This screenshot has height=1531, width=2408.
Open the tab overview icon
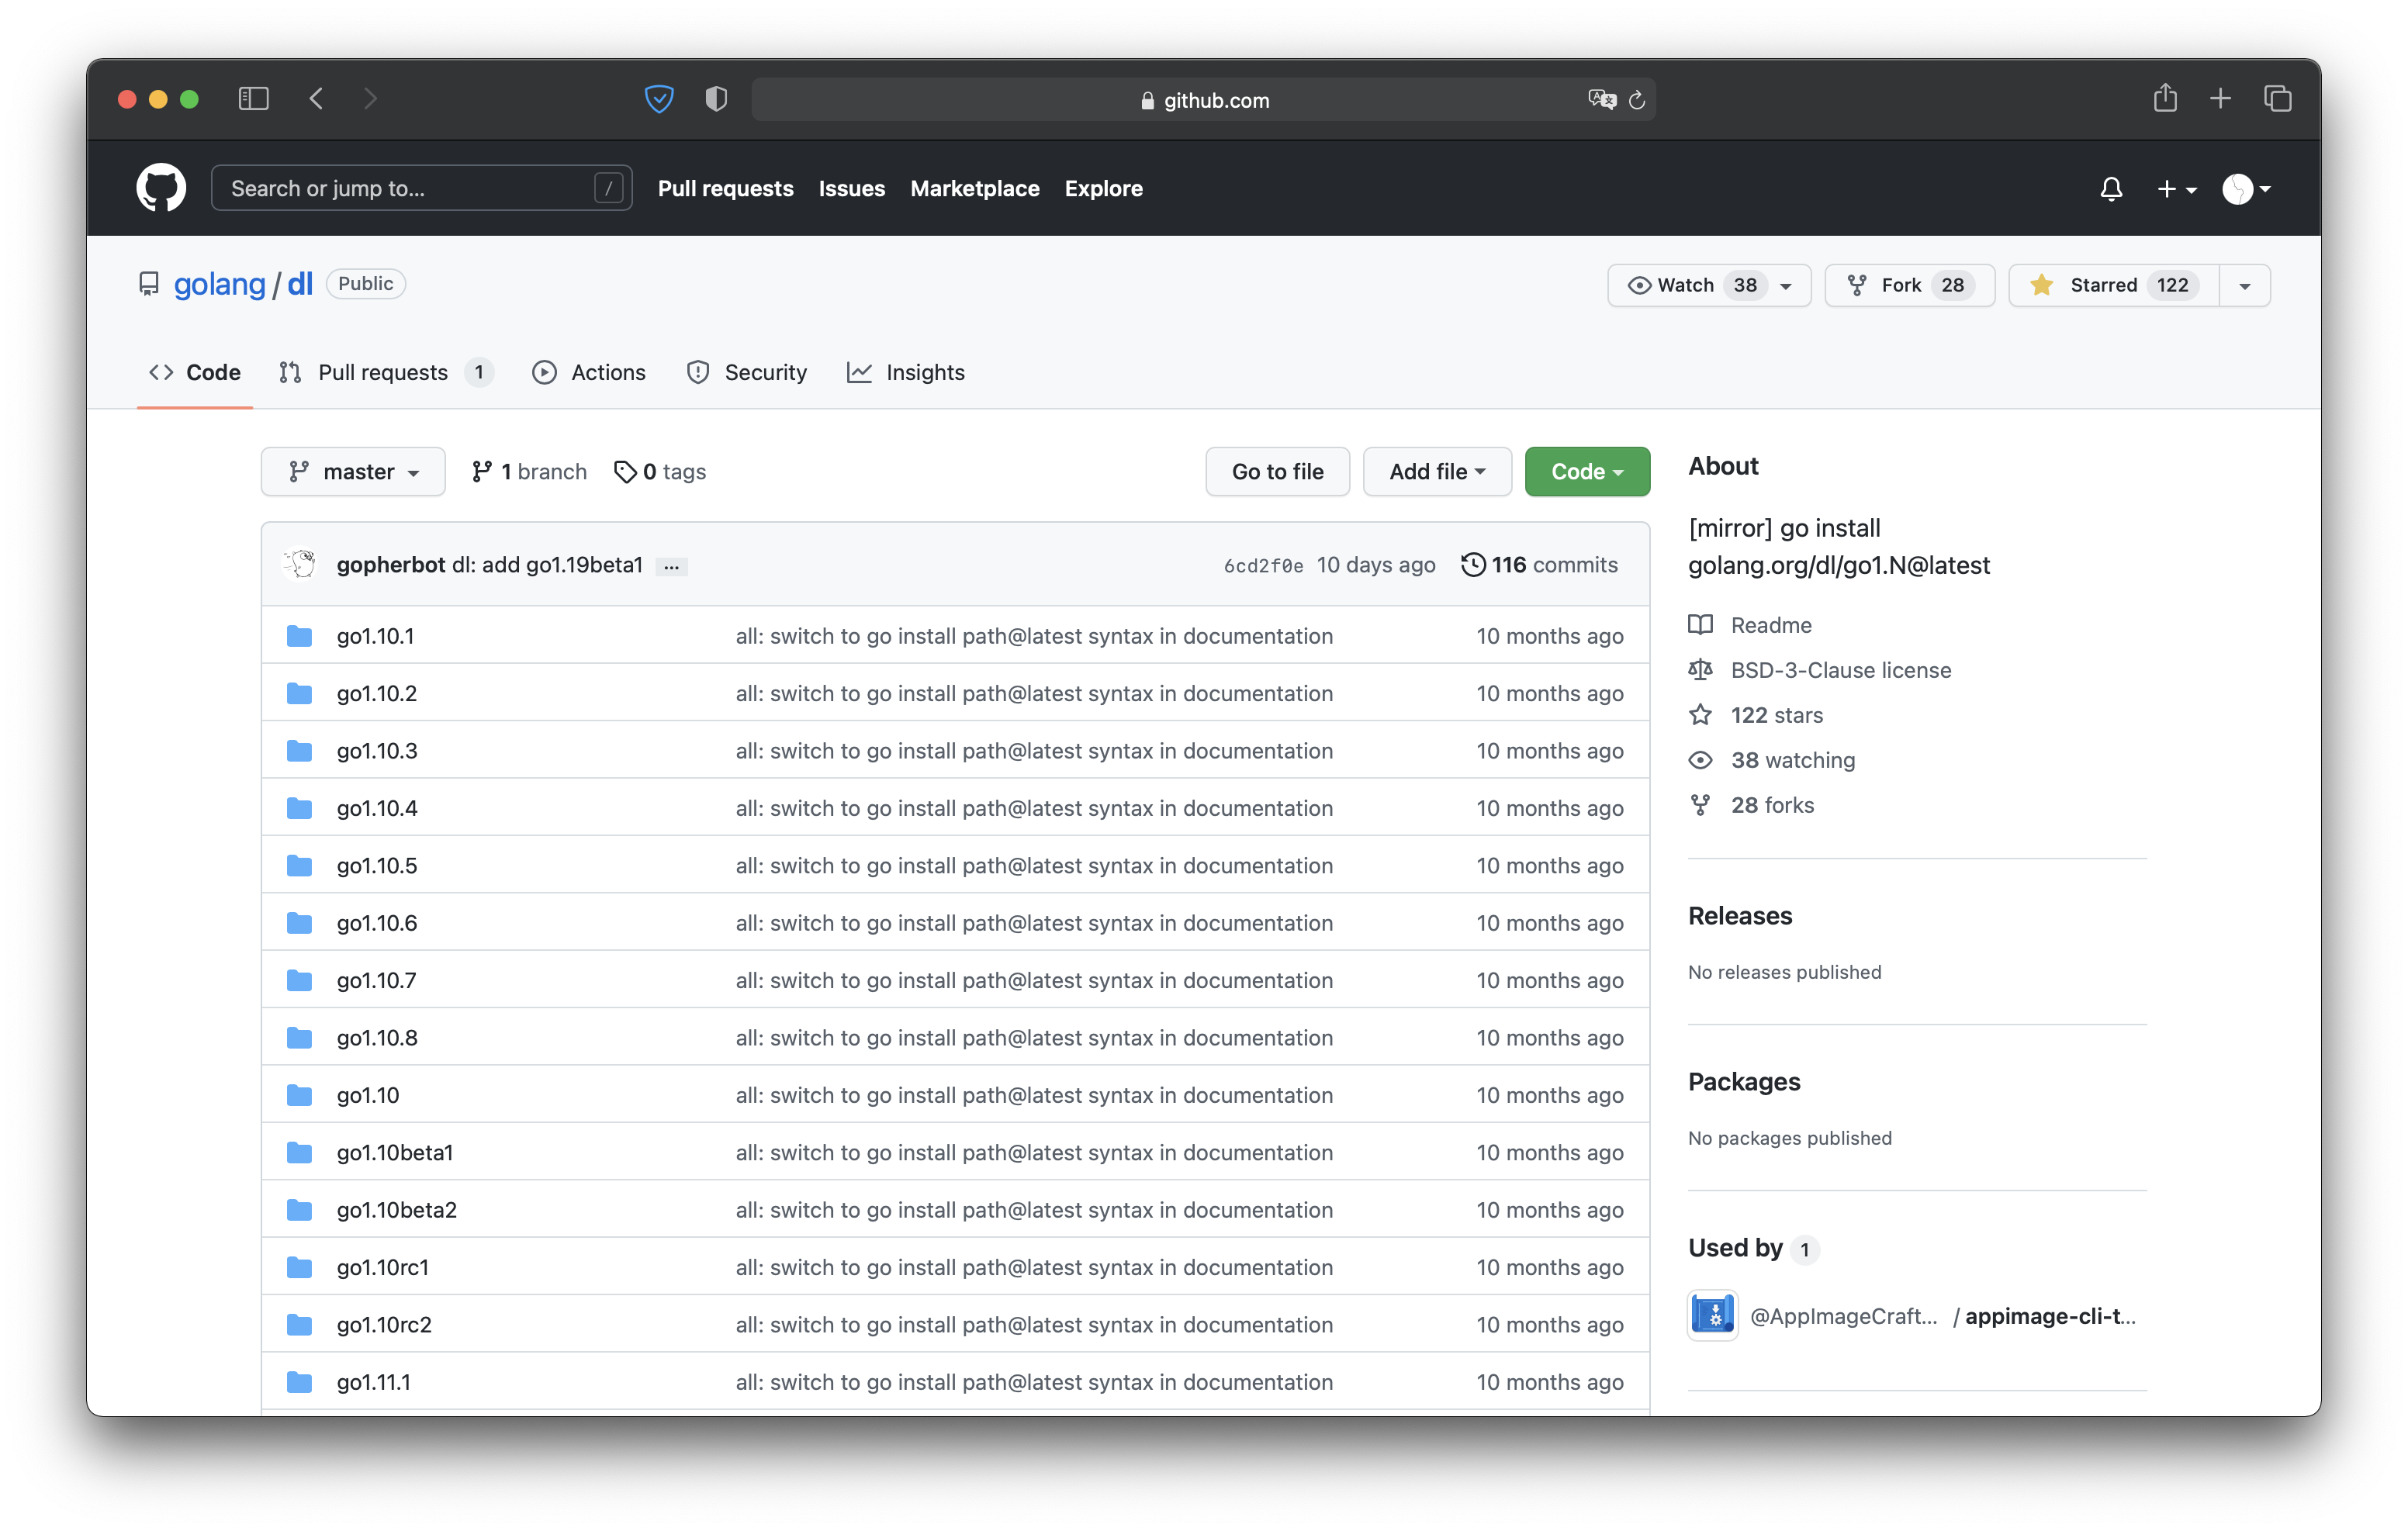(2278, 99)
